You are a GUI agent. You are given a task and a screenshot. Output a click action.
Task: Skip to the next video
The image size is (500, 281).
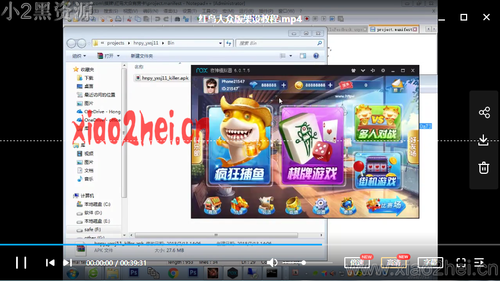[67, 263]
